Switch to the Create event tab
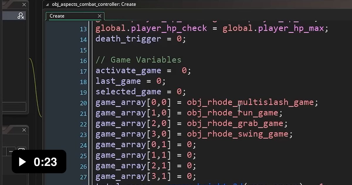352x185 pixels. click(57, 16)
